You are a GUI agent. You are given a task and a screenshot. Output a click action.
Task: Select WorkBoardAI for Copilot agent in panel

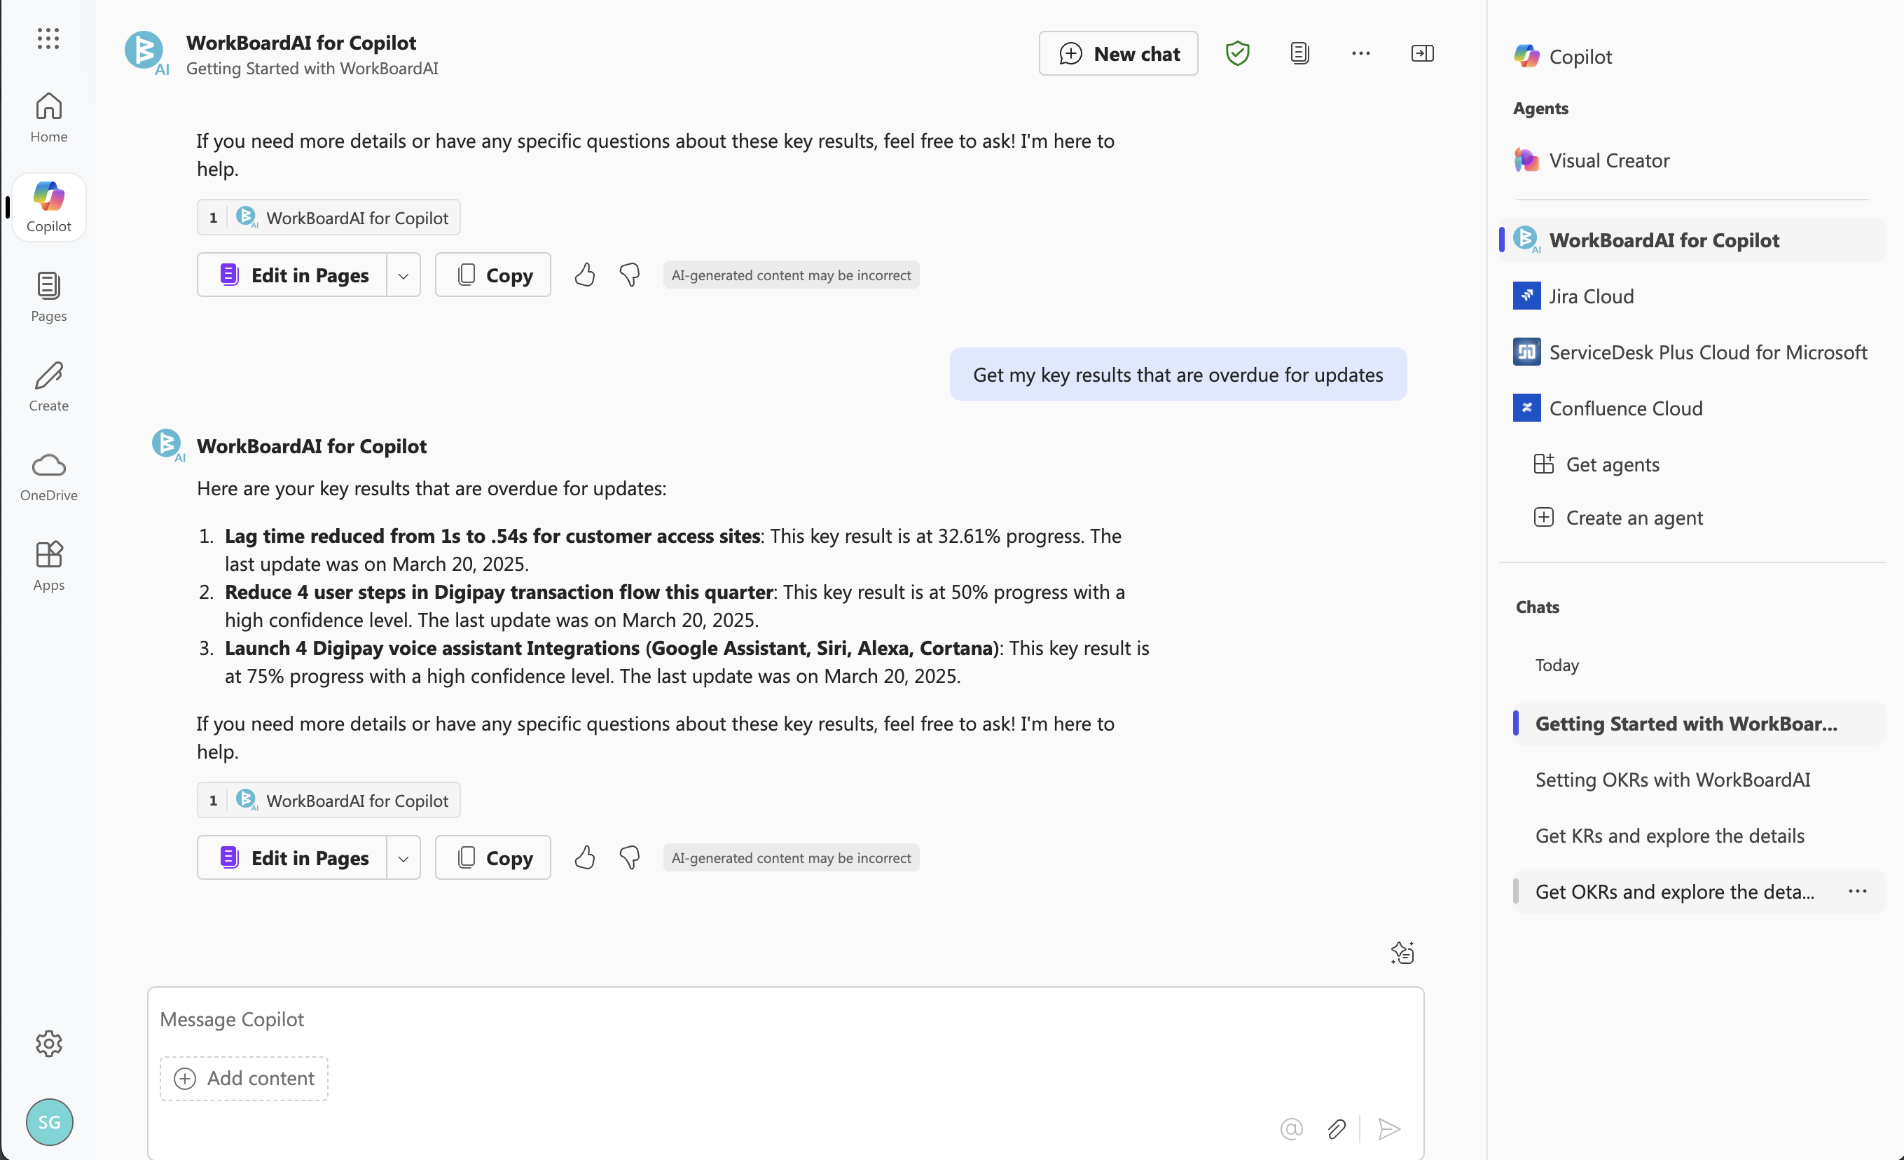[x=1692, y=240]
